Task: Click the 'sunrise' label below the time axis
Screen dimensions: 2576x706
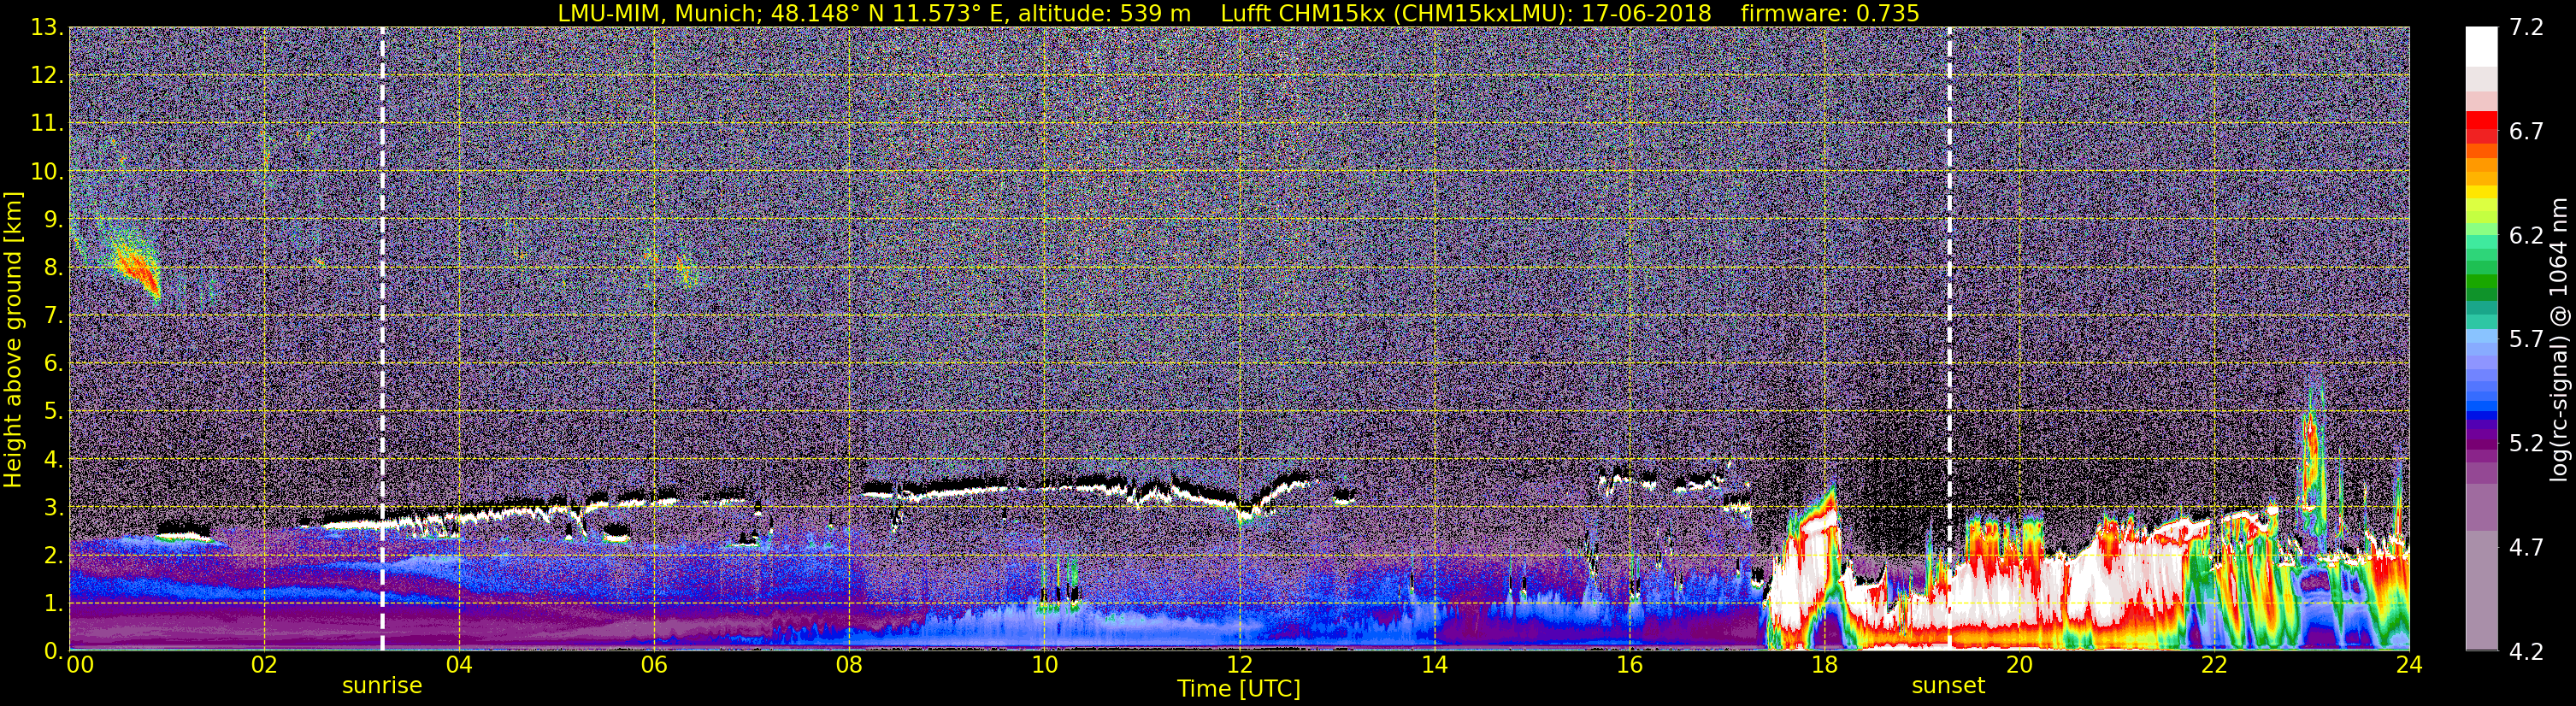Action: tap(382, 686)
